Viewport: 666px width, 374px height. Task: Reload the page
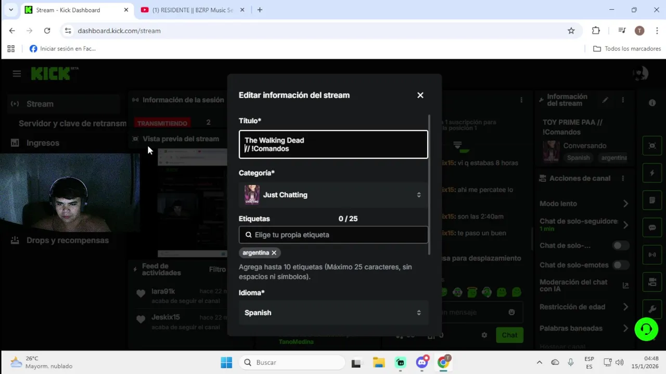click(47, 31)
